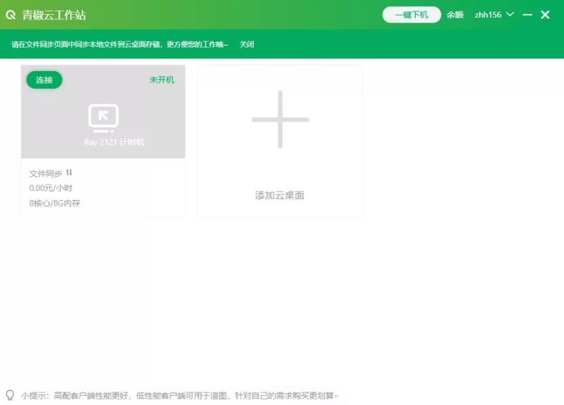Click the cloud desktop monitor icon
The height and width of the screenshot is (405, 564).
[103, 118]
